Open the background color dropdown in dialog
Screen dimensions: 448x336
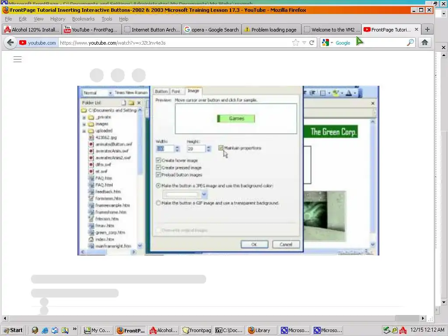tap(204, 195)
